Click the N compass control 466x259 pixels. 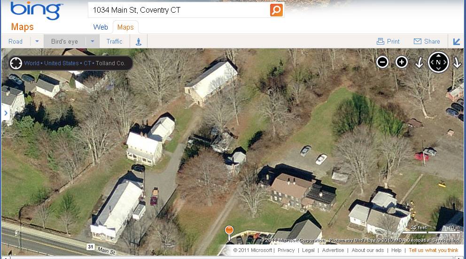tap(438, 62)
